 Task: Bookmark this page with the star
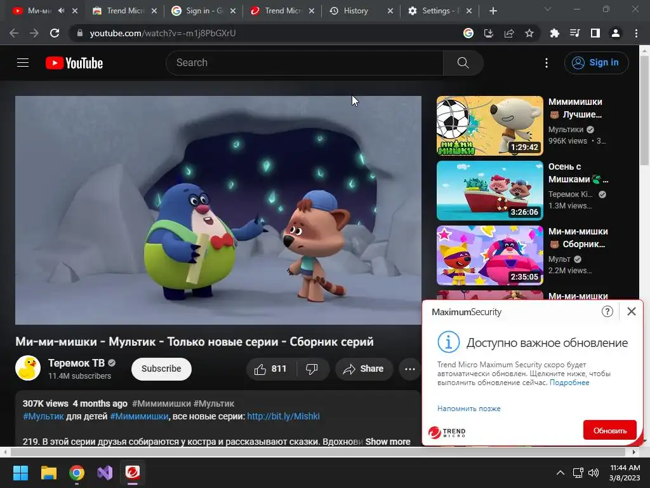(529, 33)
